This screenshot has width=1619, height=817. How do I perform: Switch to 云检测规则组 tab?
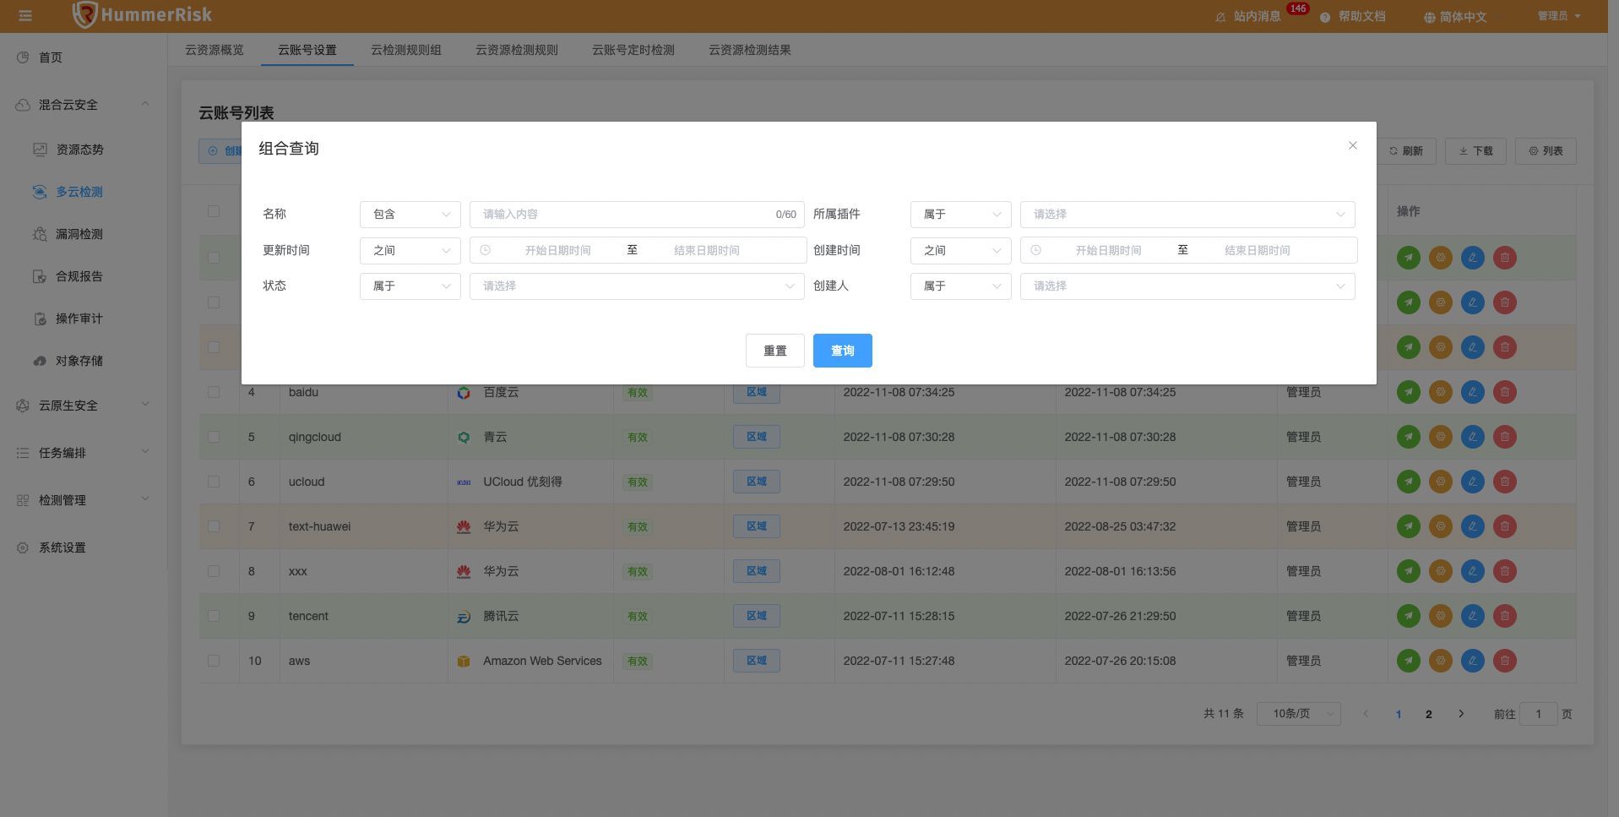tap(406, 50)
